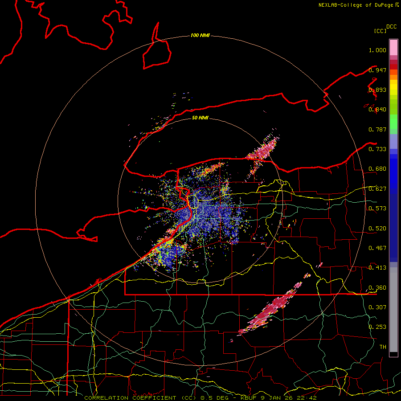
Task: Click the 50 NMI range ring label
Action: (x=200, y=118)
